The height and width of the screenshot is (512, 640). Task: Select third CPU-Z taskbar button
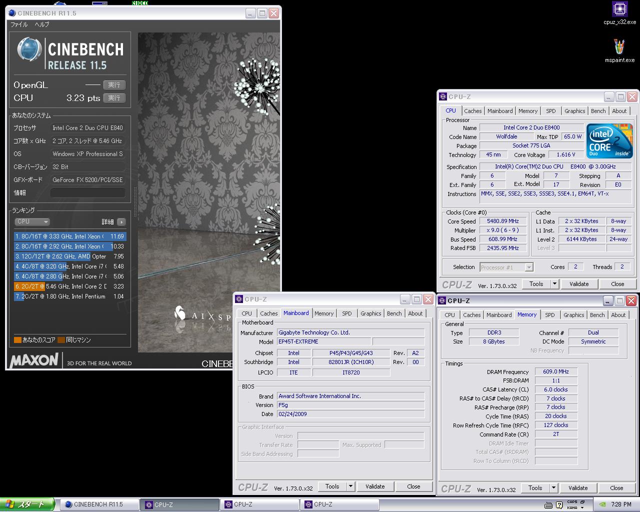[x=340, y=504]
